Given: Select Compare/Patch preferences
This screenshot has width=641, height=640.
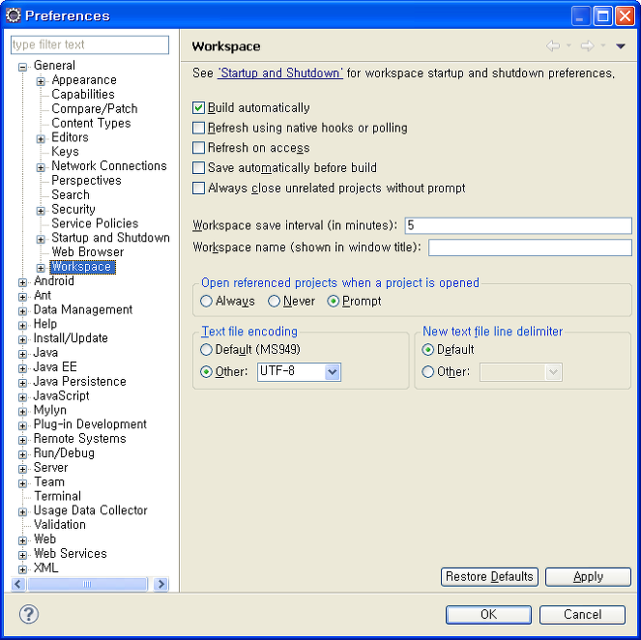Looking at the screenshot, I should tap(95, 108).
